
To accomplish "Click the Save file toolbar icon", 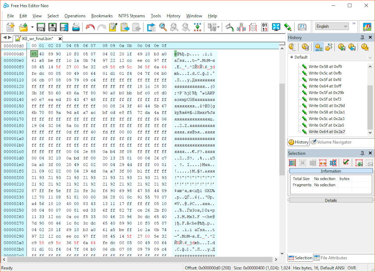I will (x=41, y=27).
